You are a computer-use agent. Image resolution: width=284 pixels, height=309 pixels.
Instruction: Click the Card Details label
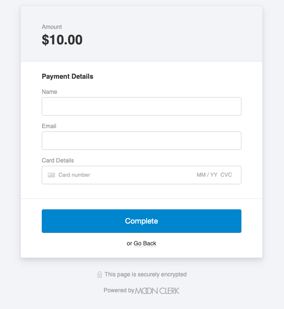[x=58, y=160]
